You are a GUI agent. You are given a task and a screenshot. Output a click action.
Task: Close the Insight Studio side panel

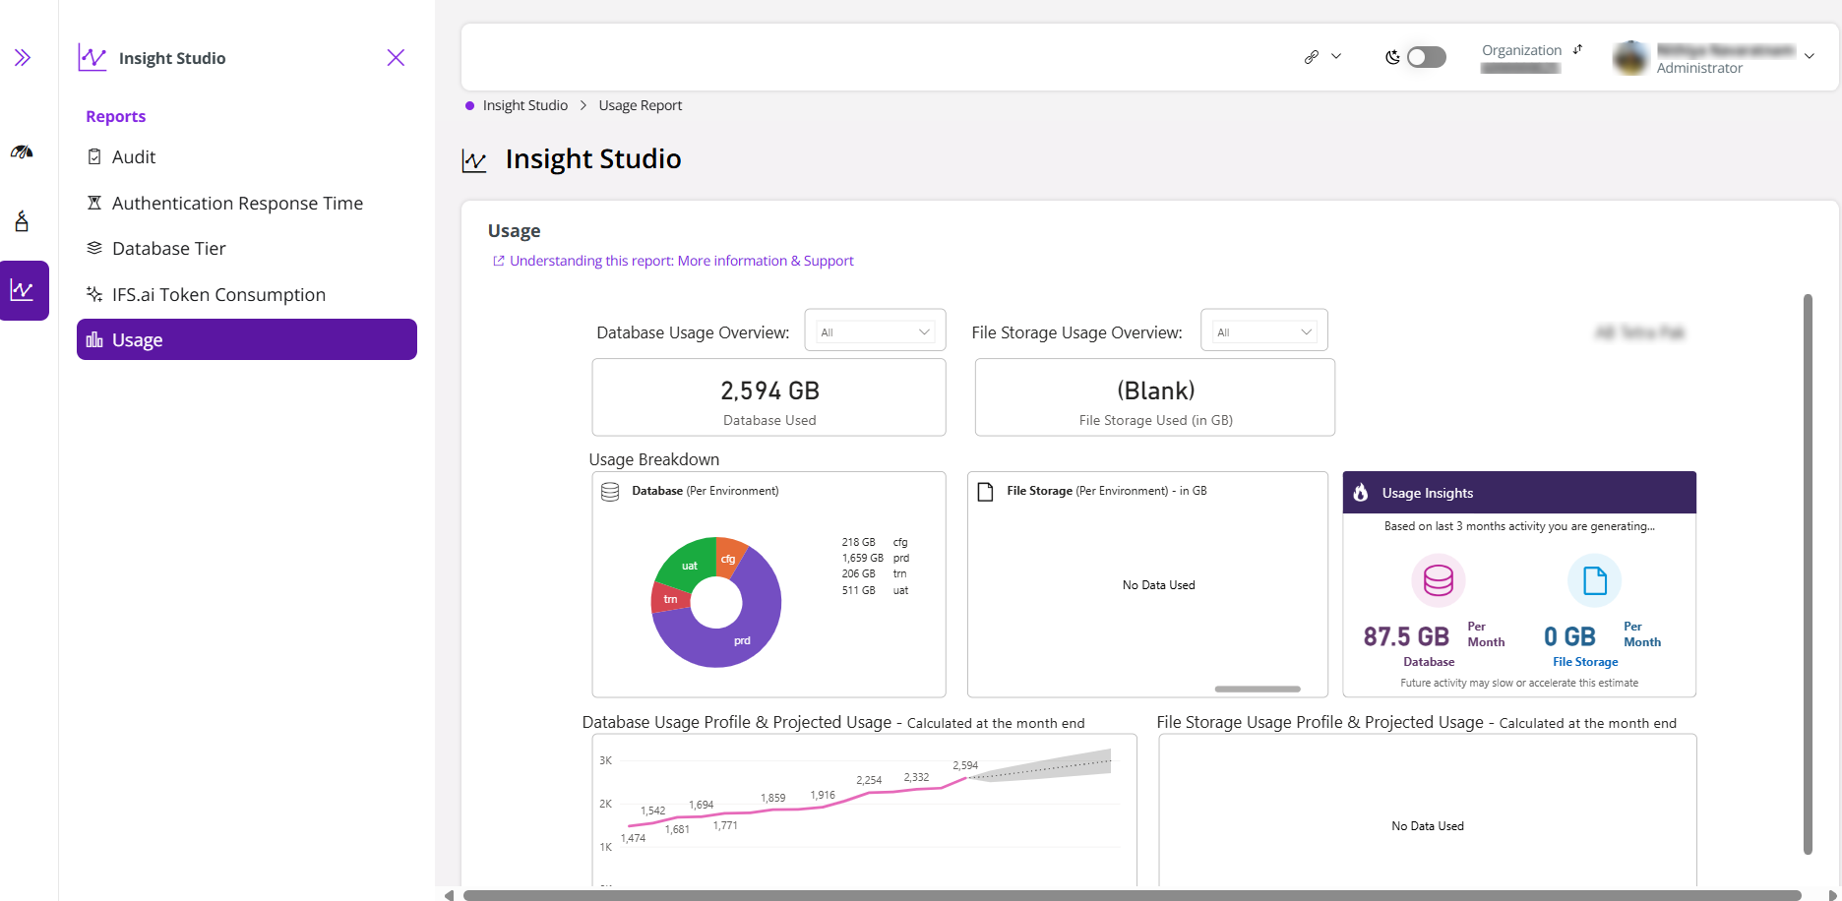coord(396,58)
